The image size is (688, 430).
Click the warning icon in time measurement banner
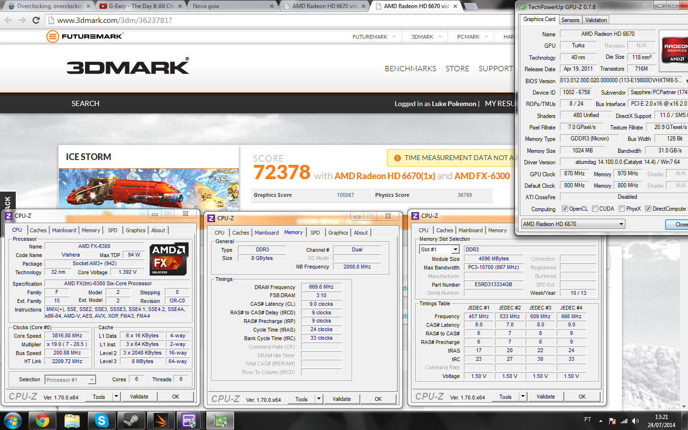(397, 158)
